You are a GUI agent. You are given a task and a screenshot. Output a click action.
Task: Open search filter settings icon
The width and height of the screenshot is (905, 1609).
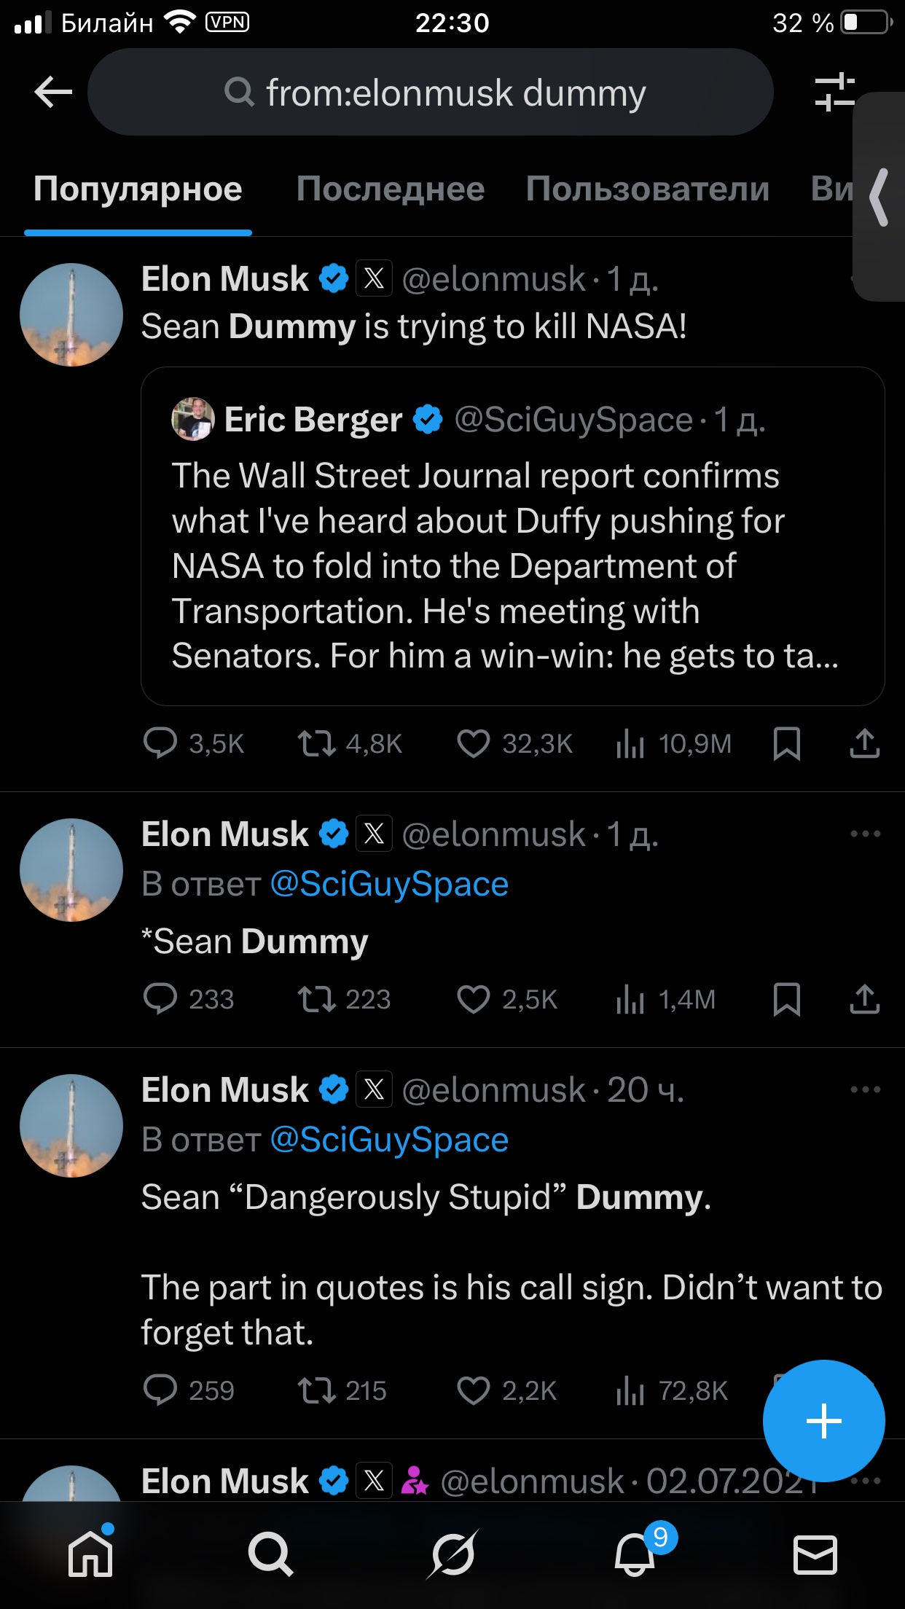[x=834, y=93]
